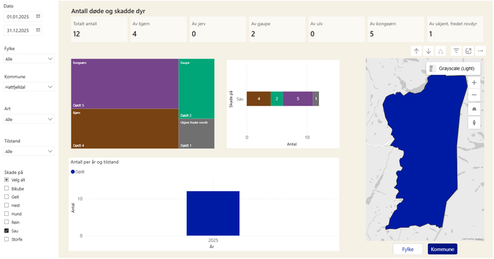Open the Kommune dropdown showing Hattfjelldal
The width and height of the screenshot is (494, 259).
[x=29, y=87]
